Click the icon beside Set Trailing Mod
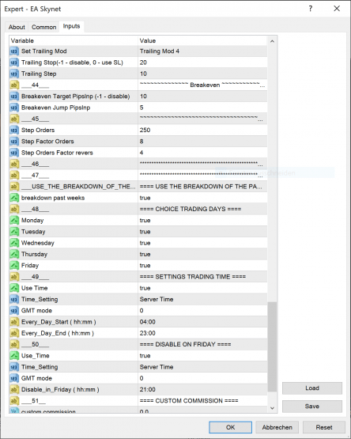 [x=14, y=51]
